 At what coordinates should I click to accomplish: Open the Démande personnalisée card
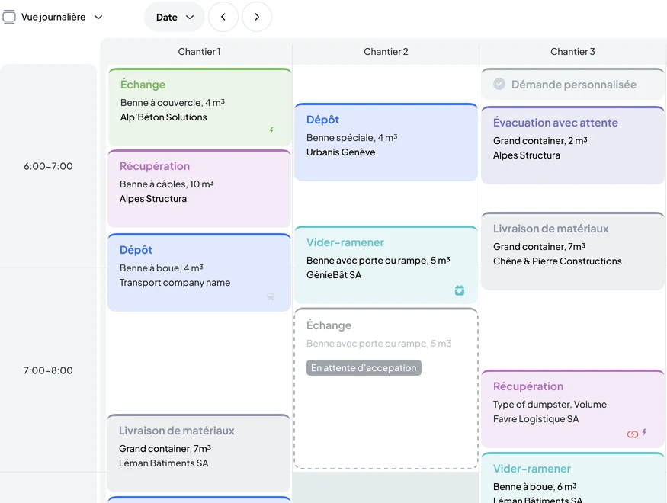click(572, 84)
